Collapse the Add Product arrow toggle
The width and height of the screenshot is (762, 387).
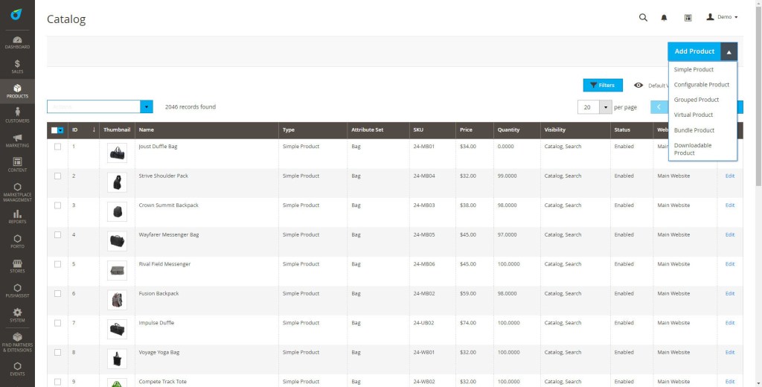tap(729, 51)
